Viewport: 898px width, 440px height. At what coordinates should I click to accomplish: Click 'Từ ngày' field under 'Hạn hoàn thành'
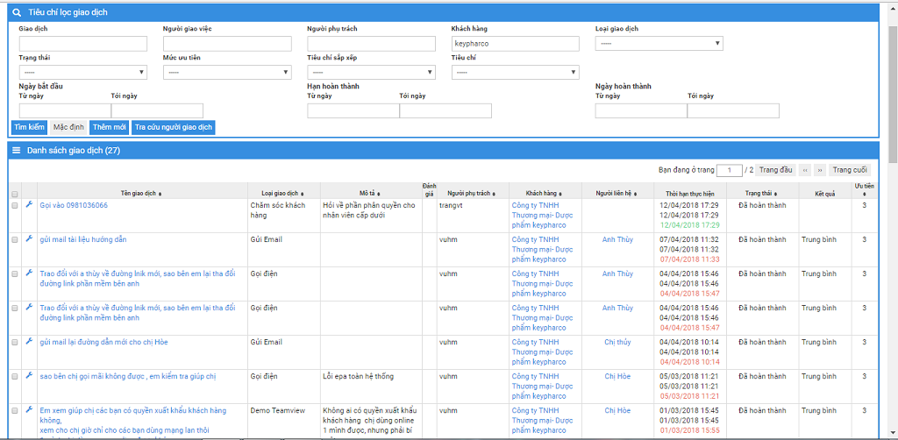353,111
